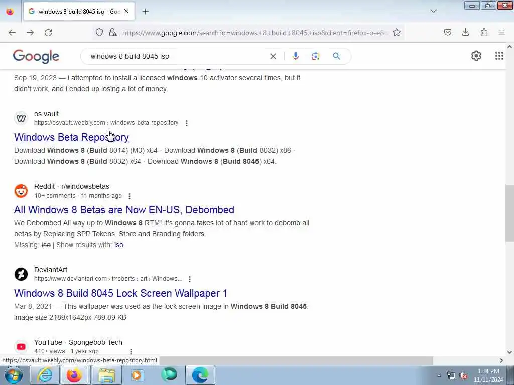Click the YouTube favicon

[x=21, y=347]
